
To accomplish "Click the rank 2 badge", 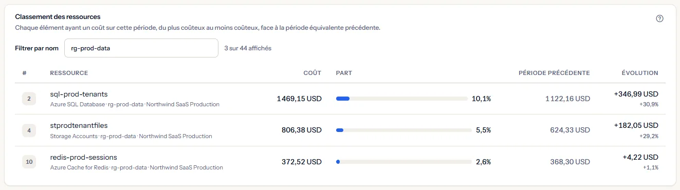I will (x=29, y=99).
